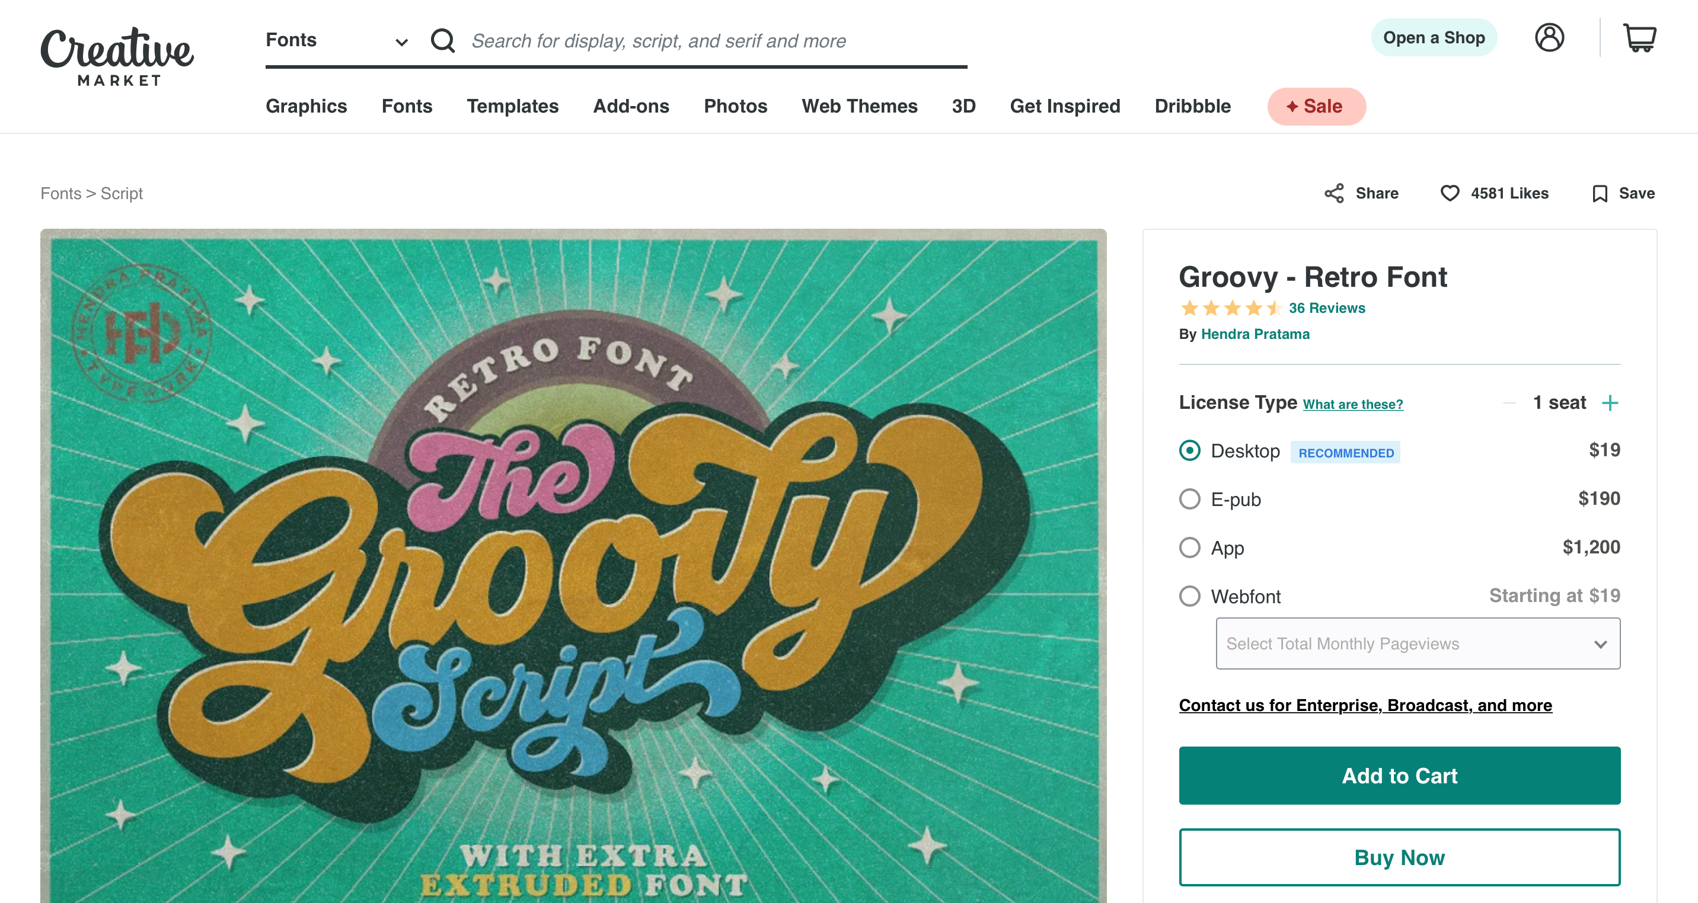The image size is (1698, 903).
Task: Browse the Sale section
Action: click(x=1316, y=106)
